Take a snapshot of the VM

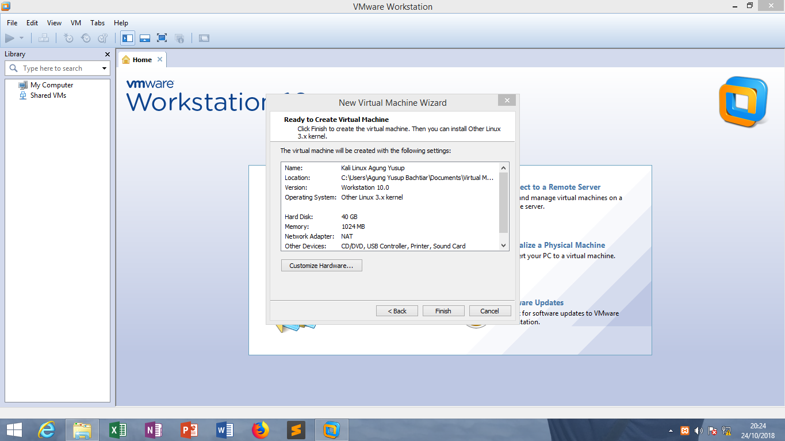point(68,38)
